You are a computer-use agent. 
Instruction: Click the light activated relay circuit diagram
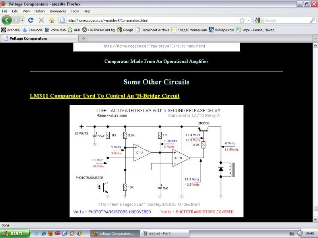(156, 161)
